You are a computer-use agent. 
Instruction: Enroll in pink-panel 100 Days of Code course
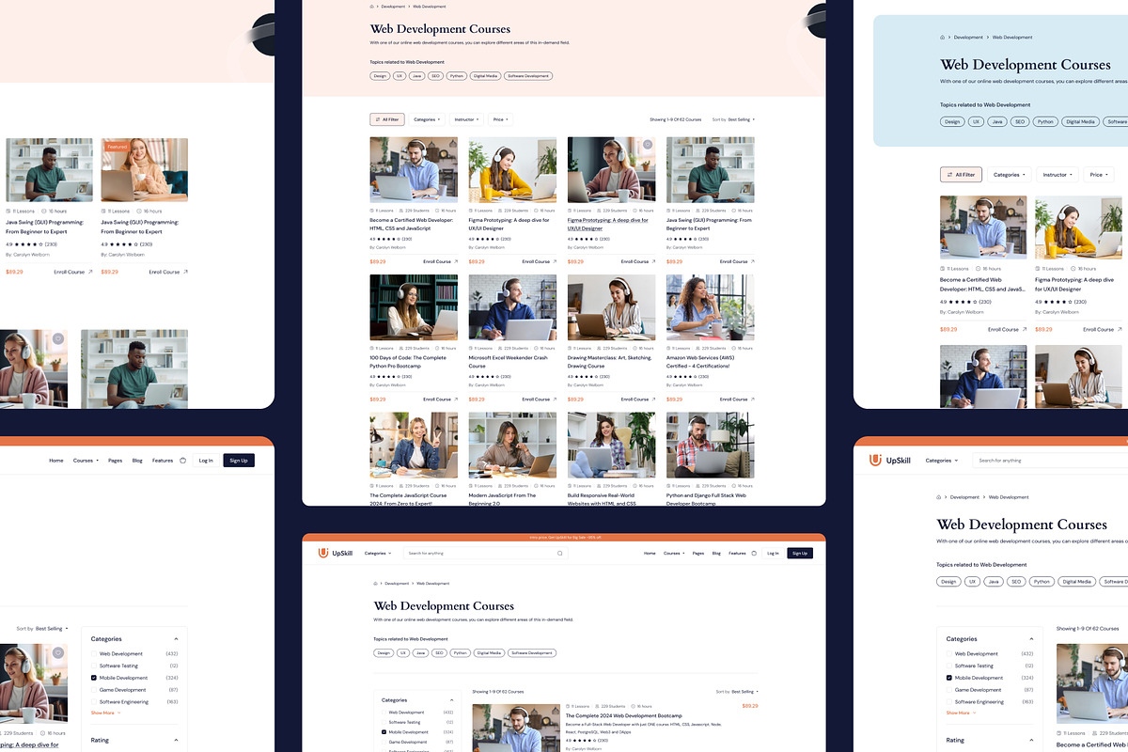coord(440,399)
